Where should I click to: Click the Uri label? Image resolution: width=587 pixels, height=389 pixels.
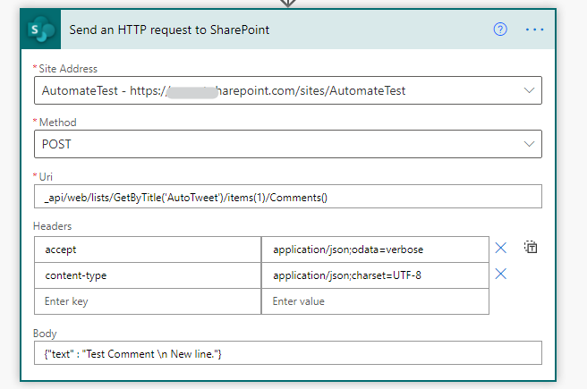[x=46, y=176]
